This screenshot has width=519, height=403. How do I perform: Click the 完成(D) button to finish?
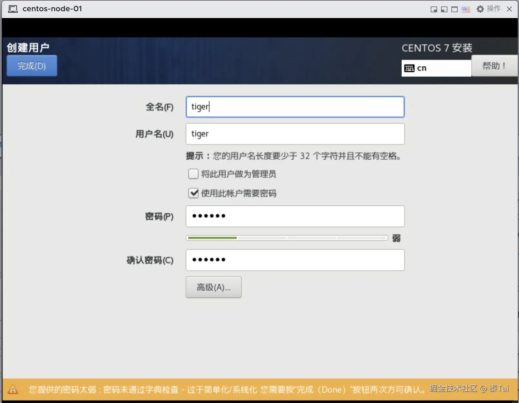[31, 65]
